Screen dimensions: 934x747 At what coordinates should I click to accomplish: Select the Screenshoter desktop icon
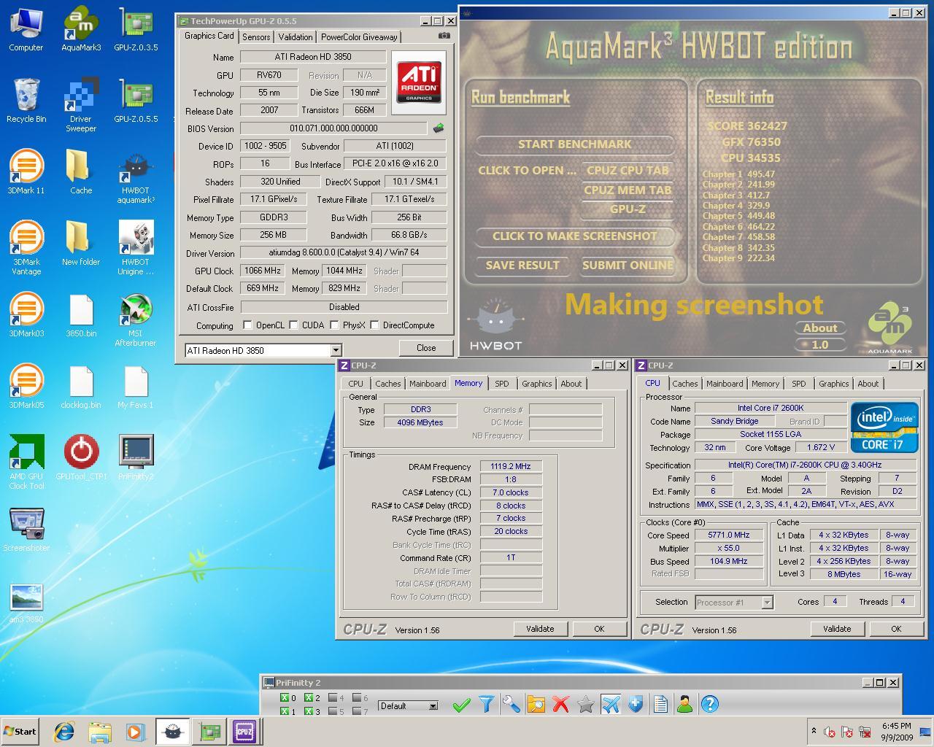[x=26, y=530]
